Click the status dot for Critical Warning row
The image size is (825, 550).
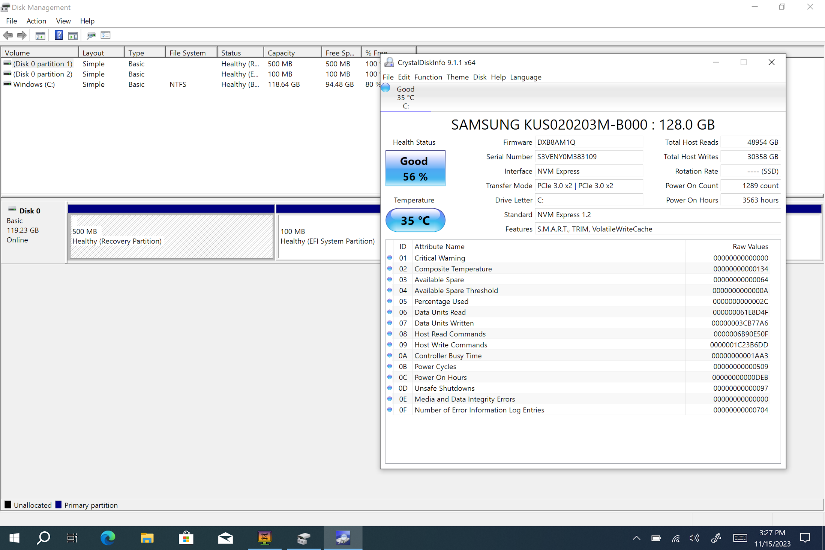tap(390, 258)
